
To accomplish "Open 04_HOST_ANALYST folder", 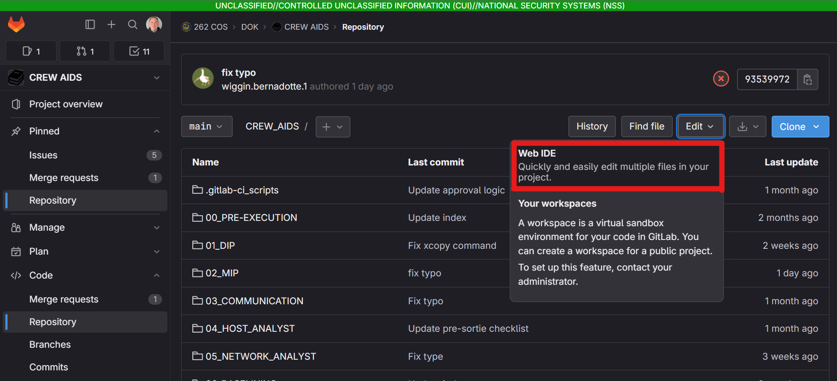I will tap(250, 329).
